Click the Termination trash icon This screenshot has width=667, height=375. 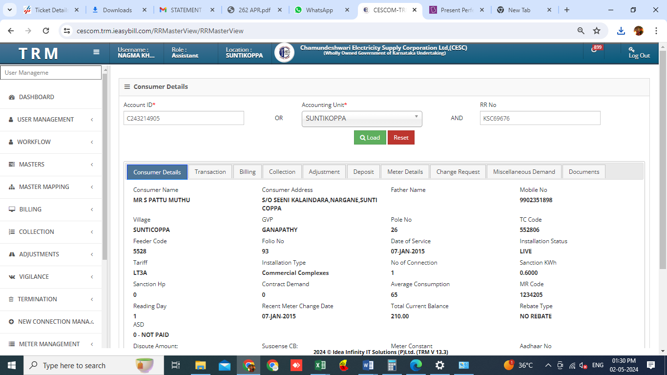pyautogui.click(x=11, y=299)
